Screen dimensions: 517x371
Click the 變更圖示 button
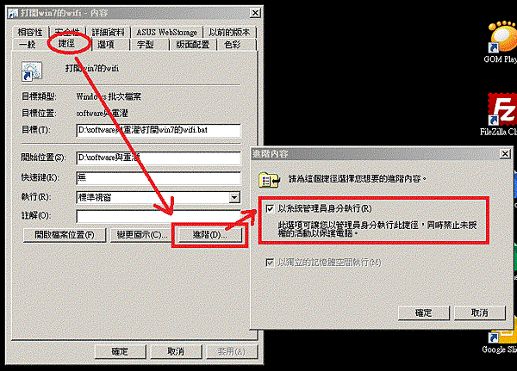[x=142, y=235]
